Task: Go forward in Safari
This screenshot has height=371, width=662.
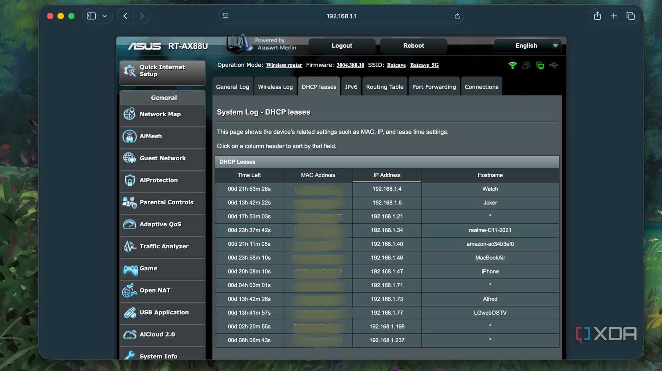Action: coord(142,16)
